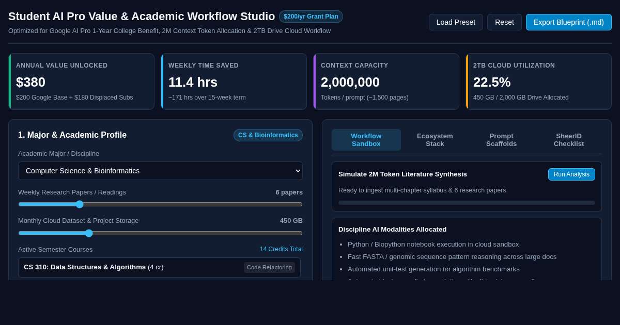The image size is (620, 325).
Task: Select the 2TB Cloud Utilization card
Action: [539, 82]
